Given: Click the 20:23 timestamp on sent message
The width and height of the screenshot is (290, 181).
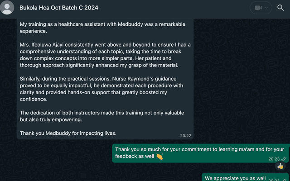Looking at the screenshot, I should (x=274, y=159).
